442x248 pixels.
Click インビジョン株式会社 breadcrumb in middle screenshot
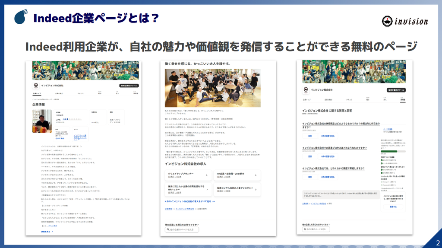(185, 209)
